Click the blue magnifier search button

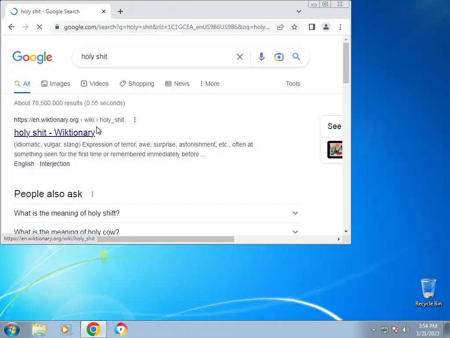297,57
